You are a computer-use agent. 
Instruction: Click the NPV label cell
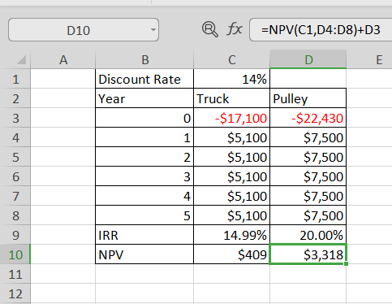click(x=144, y=254)
